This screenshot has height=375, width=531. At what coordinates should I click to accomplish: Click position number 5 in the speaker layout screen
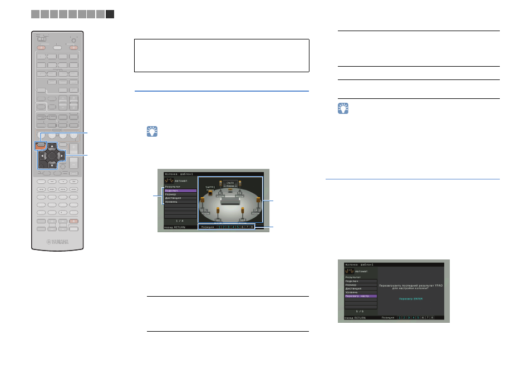pyautogui.click(x=238, y=227)
